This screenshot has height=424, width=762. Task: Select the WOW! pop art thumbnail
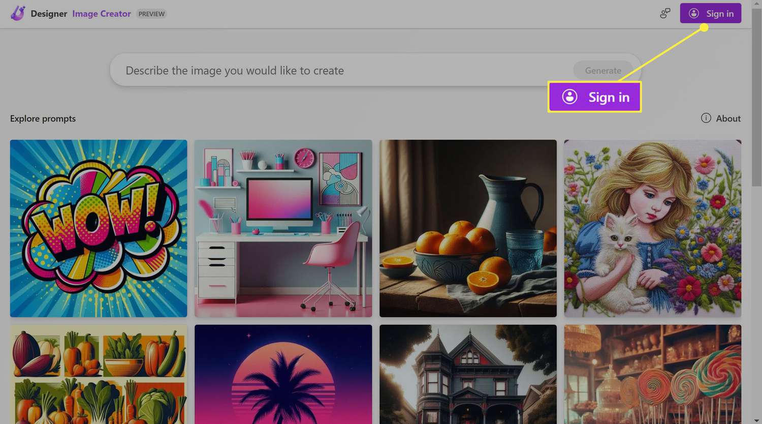(99, 228)
